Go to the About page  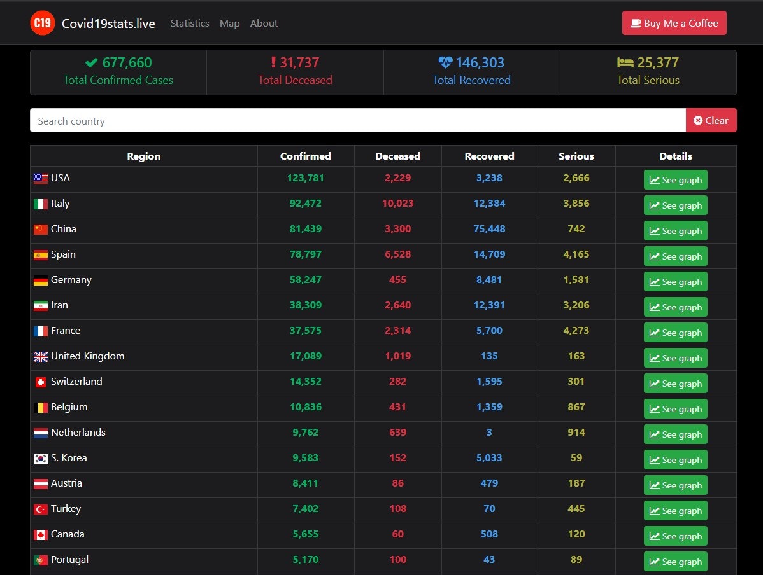coord(264,24)
